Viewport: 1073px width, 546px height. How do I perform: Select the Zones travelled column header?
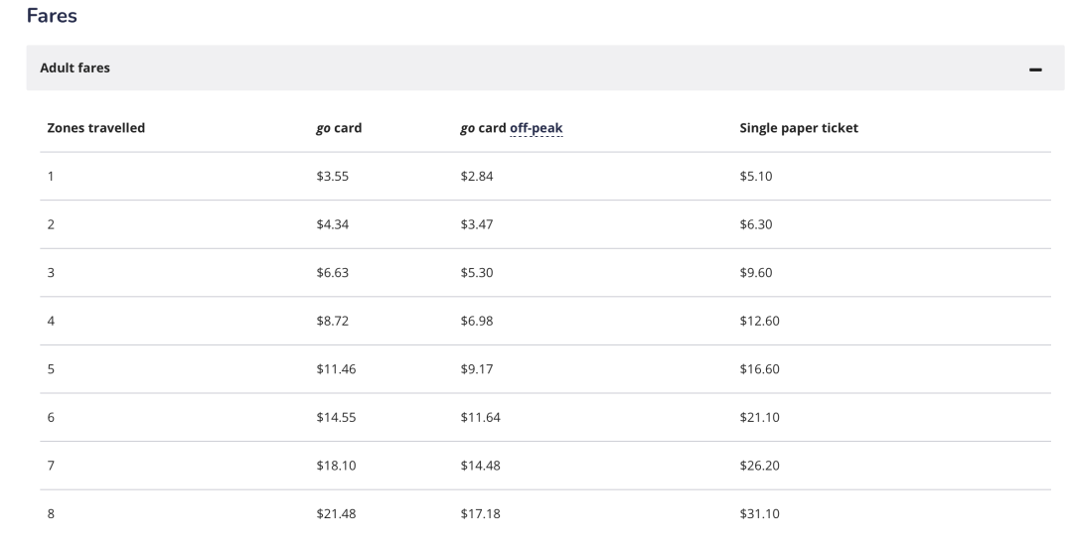pyautogui.click(x=95, y=128)
